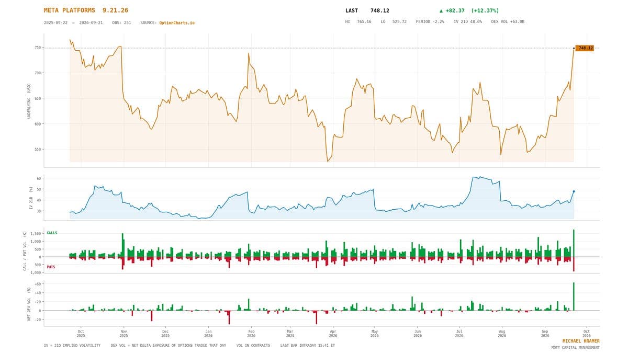
Task: Click the Jul 2026 x-axis label
Action: (x=459, y=333)
